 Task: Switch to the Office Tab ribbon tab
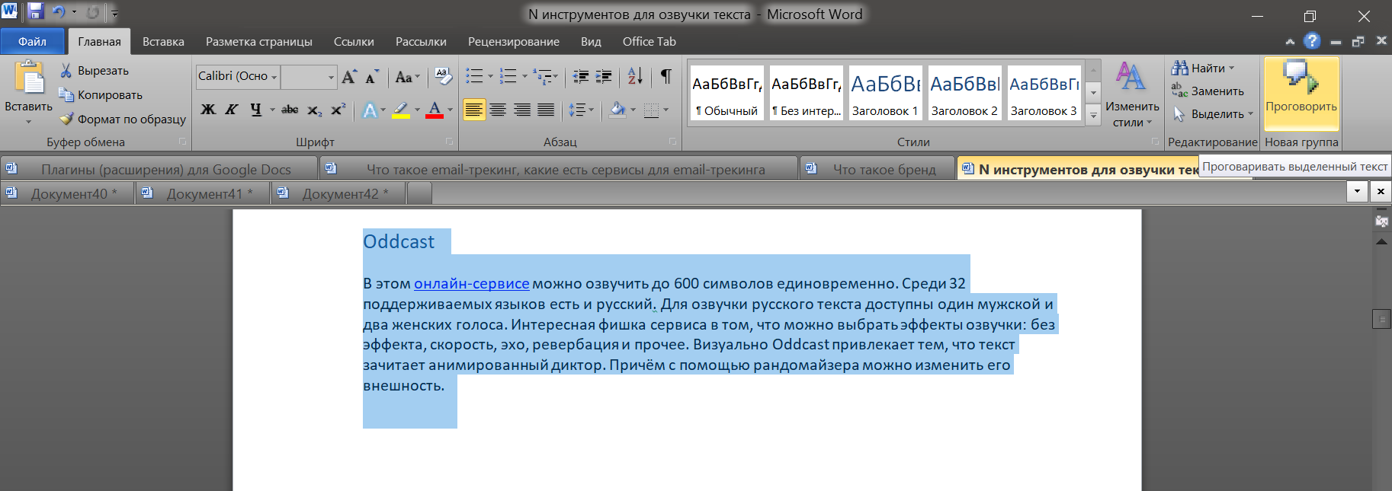(x=649, y=42)
